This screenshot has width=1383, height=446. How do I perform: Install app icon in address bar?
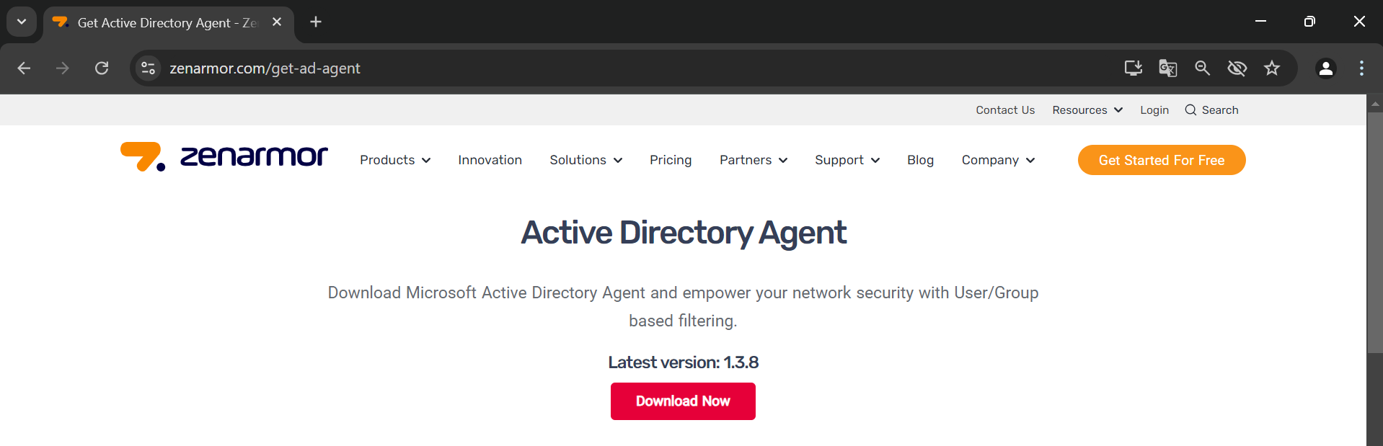(1134, 68)
